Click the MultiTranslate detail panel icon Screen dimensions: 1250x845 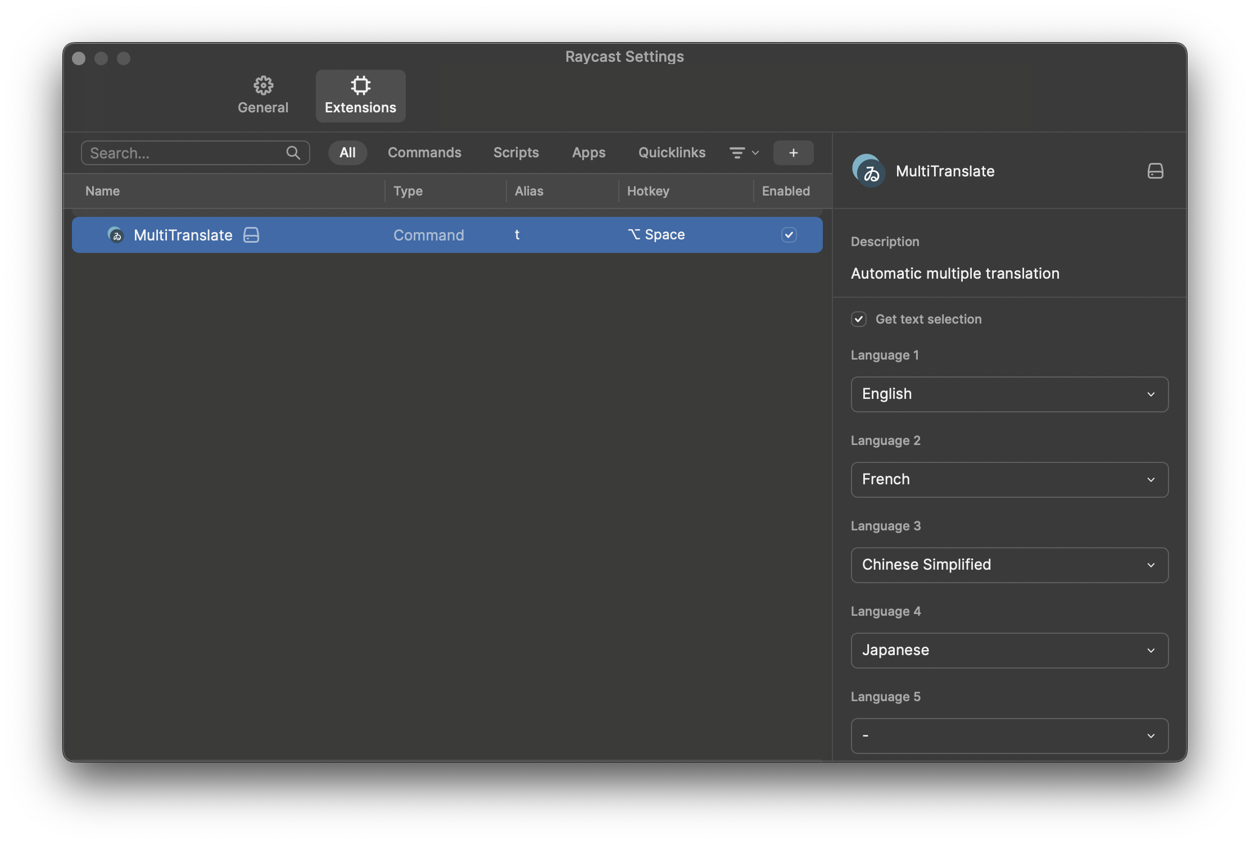click(868, 171)
